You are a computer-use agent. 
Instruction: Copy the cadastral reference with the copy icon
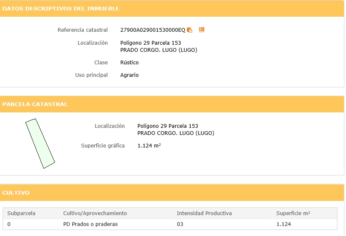pyautogui.click(x=190, y=30)
